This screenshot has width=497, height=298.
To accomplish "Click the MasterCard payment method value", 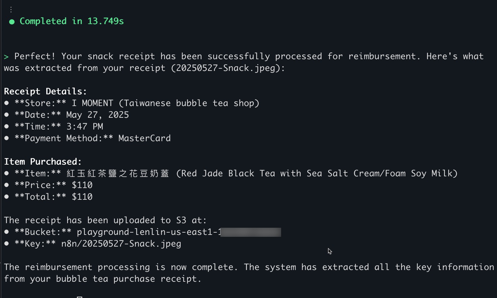I will [x=144, y=138].
